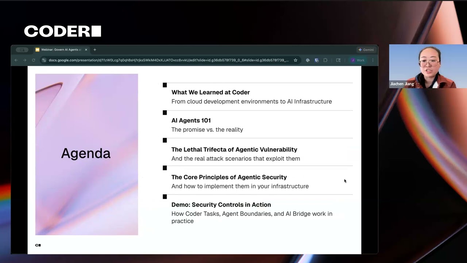Open the browser extensions puzzle icon
This screenshot has width=467, height=263.
325,60
